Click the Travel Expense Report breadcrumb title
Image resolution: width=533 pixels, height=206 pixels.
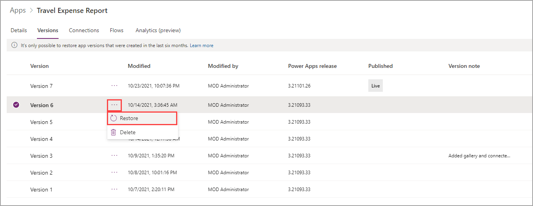(x=72, y=11)
